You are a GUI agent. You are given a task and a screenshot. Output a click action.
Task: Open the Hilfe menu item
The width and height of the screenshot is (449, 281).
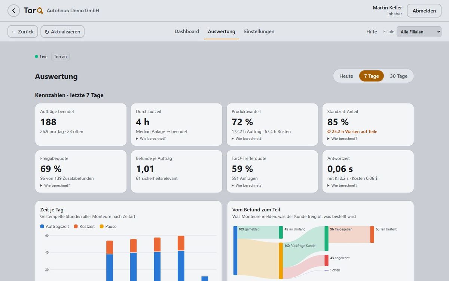coord(372,32)
